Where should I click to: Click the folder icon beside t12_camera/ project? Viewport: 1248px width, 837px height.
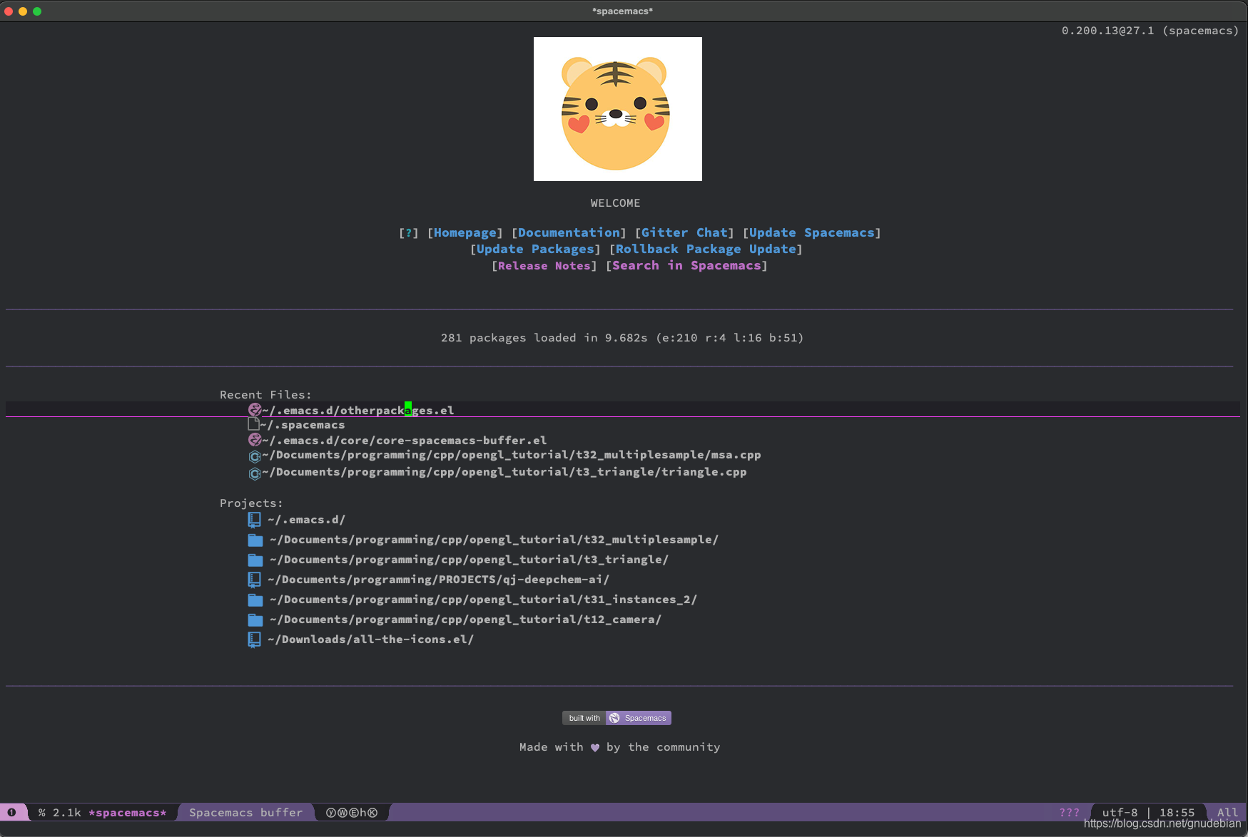255,620
